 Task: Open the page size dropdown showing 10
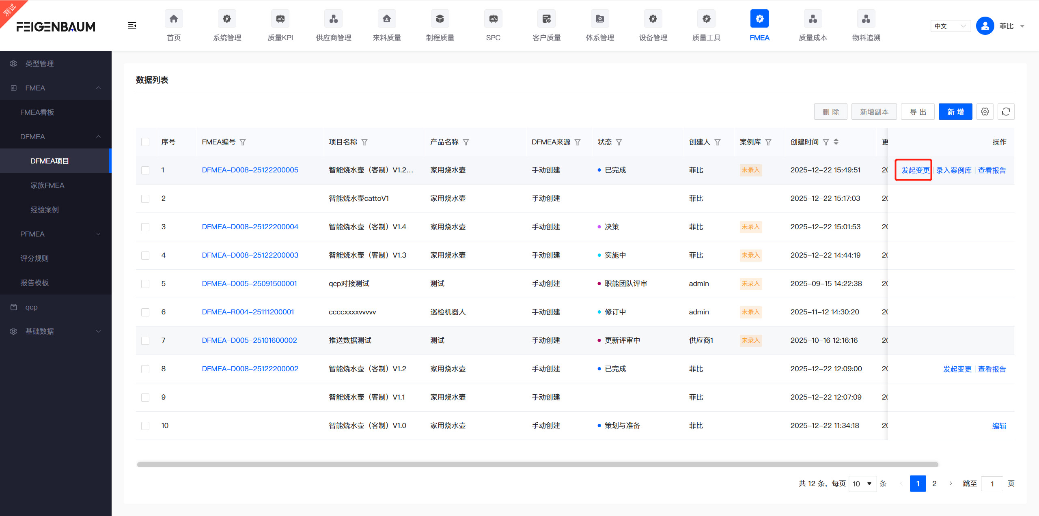862,484
